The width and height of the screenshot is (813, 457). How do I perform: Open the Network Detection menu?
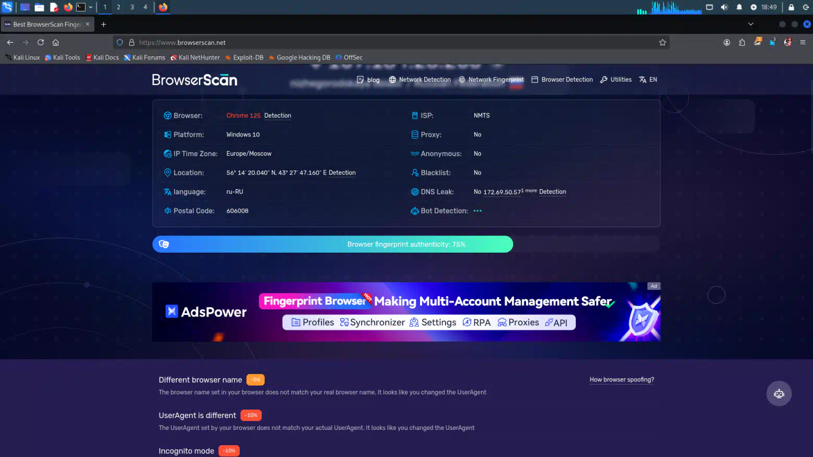[x=420, y=80]
